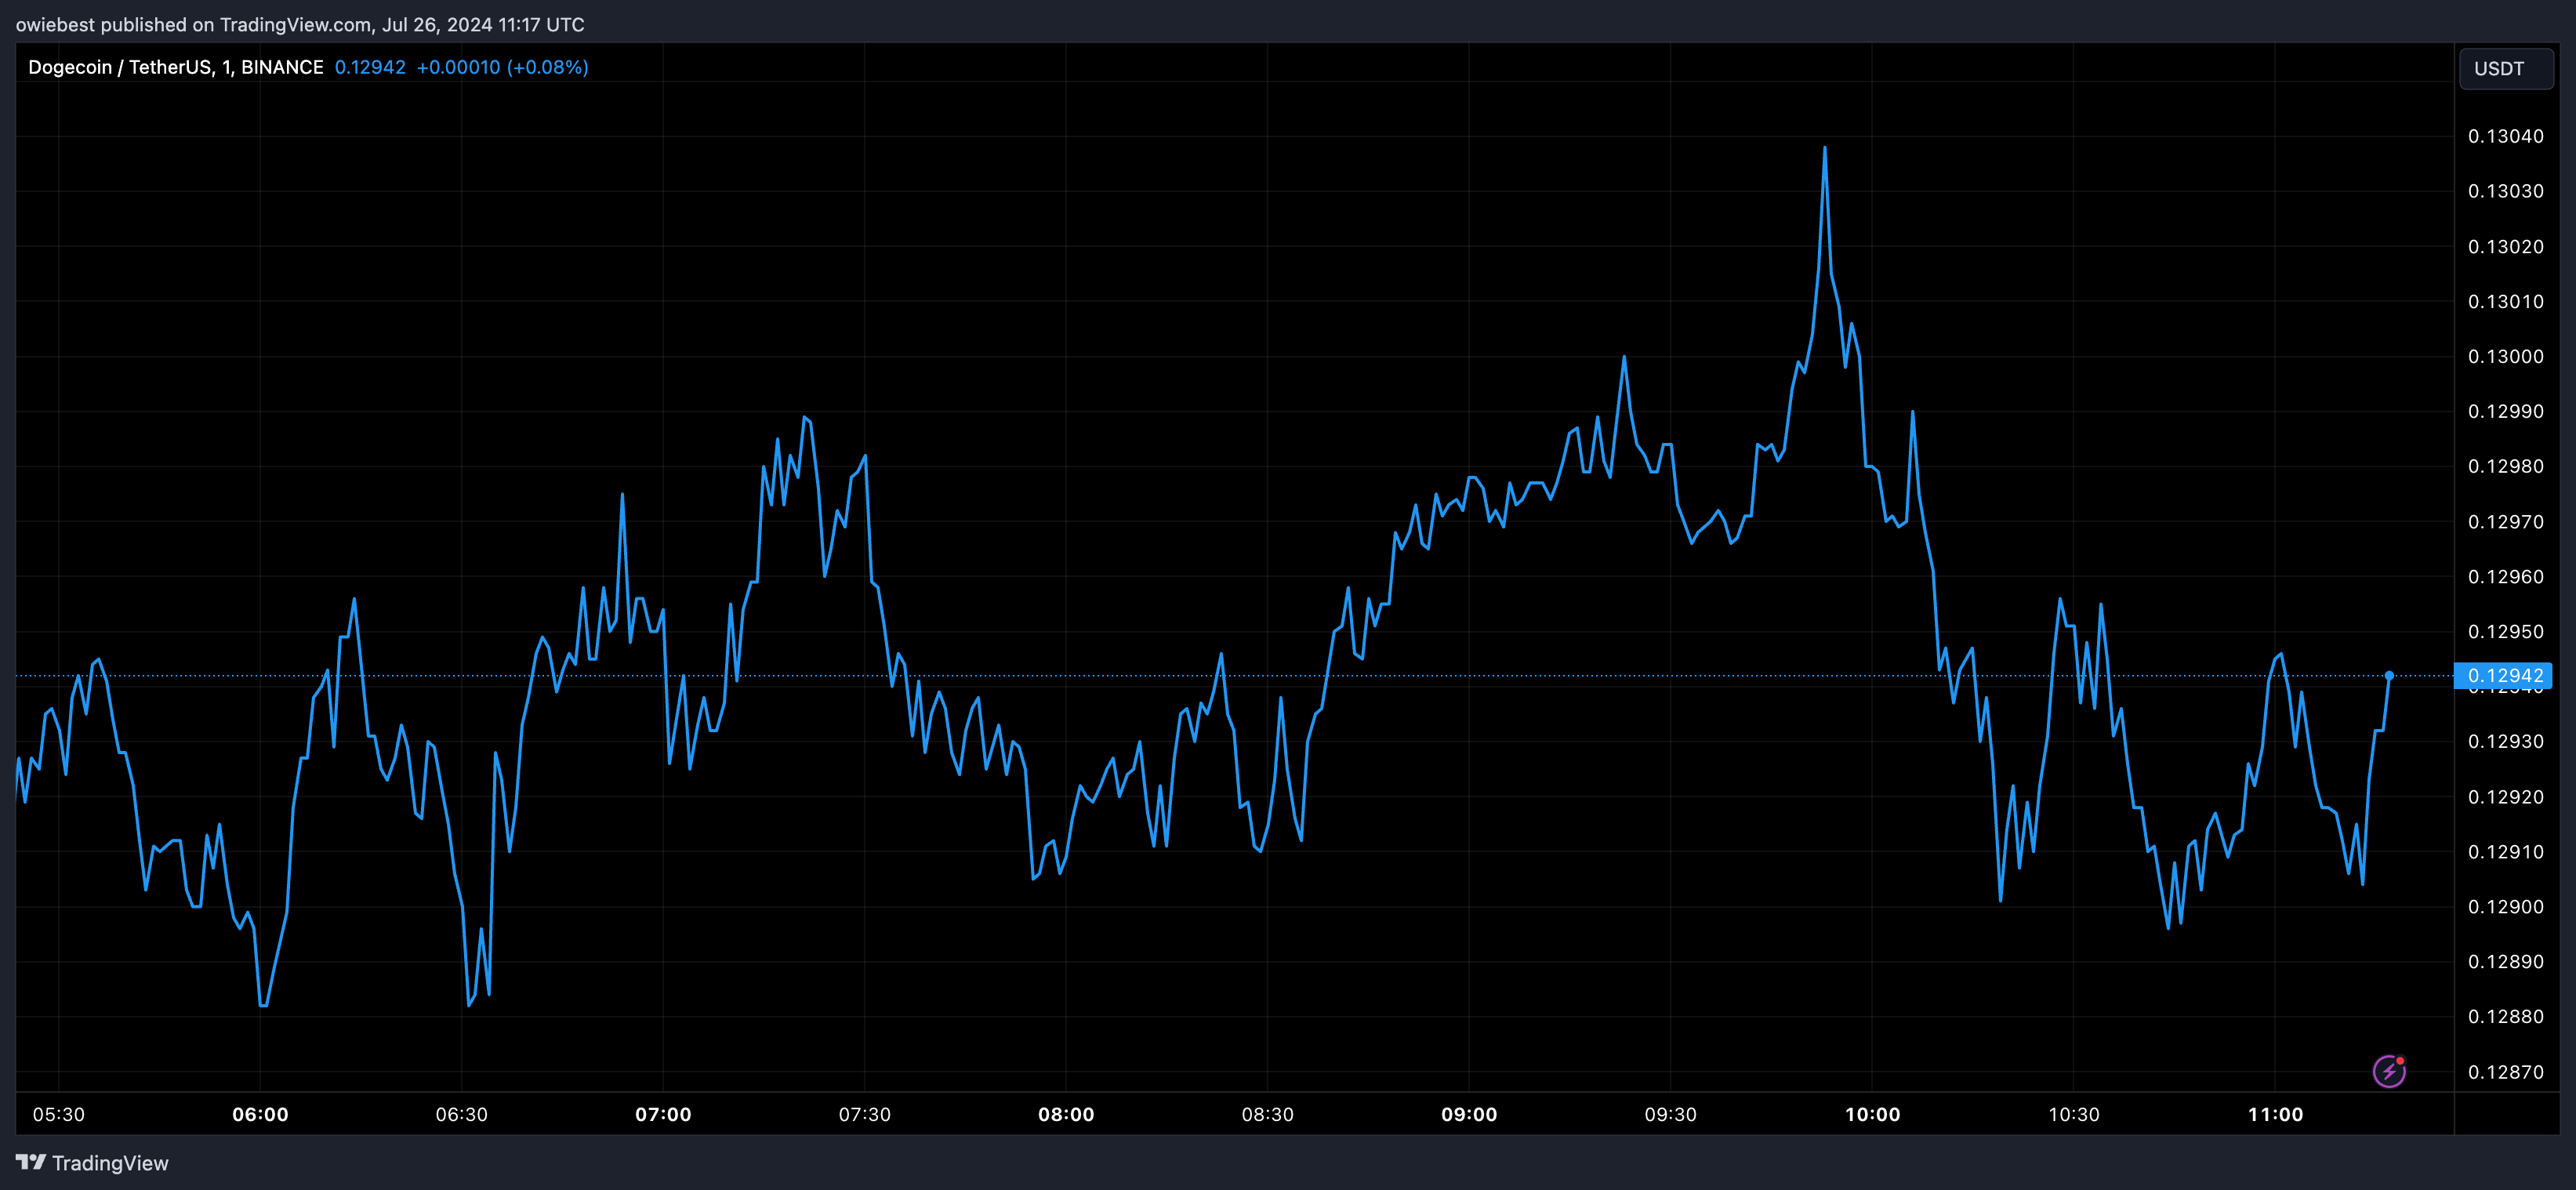Click the 0.13000 price axis label
The width and height of the screenshot is (2576, 1190).
click(x=2506, y=356)
